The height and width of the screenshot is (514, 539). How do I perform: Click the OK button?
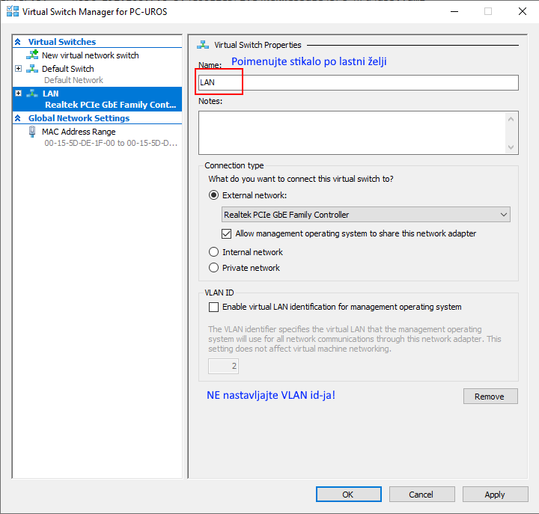[349, 494]
